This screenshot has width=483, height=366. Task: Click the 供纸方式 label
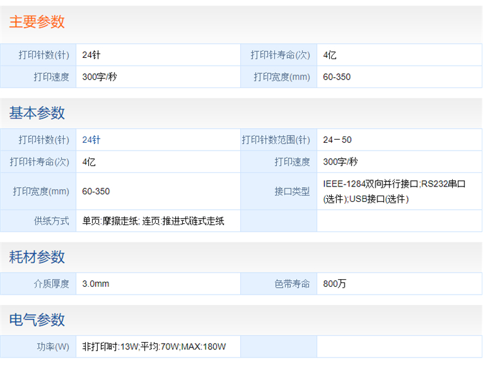52,221
